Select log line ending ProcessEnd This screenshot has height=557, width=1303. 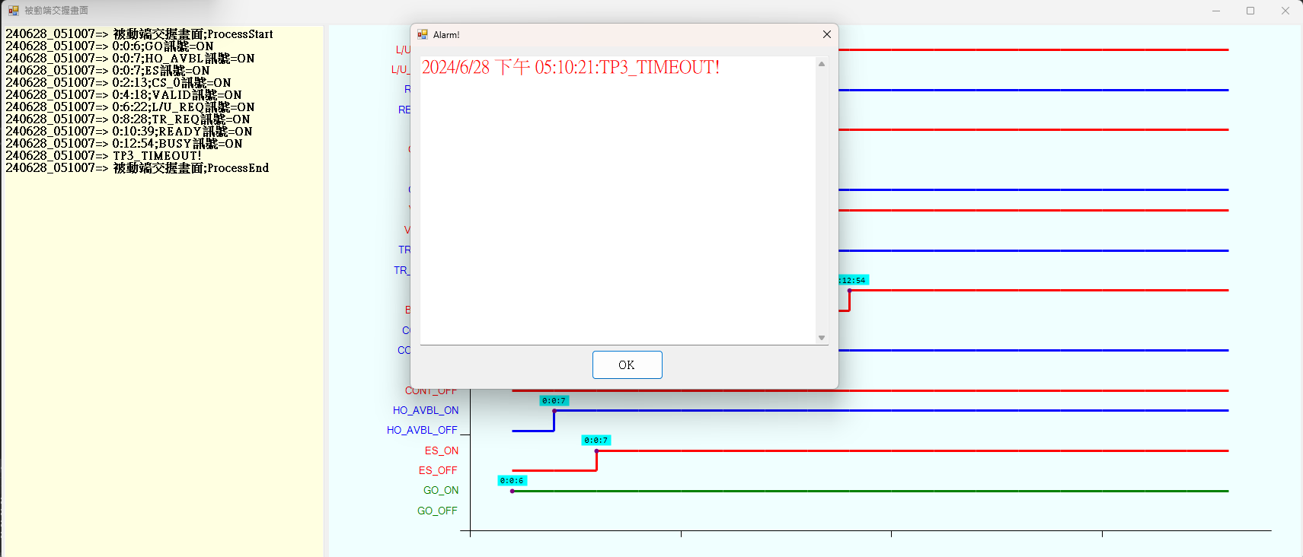tap(137, 168)
